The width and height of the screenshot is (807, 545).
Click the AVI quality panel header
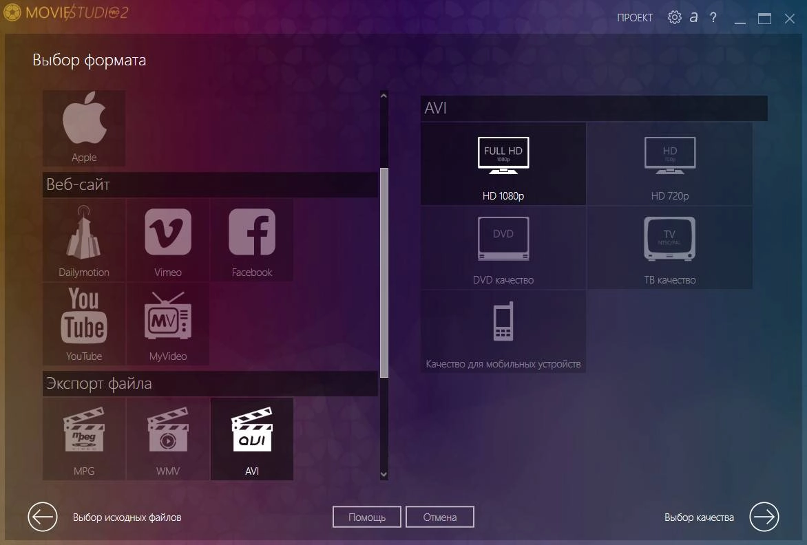pos(594,108)
